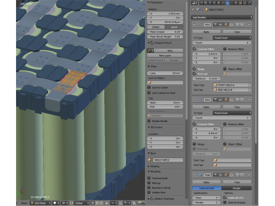Switch transform space to Global
The image size is (275, 206).
156,27
